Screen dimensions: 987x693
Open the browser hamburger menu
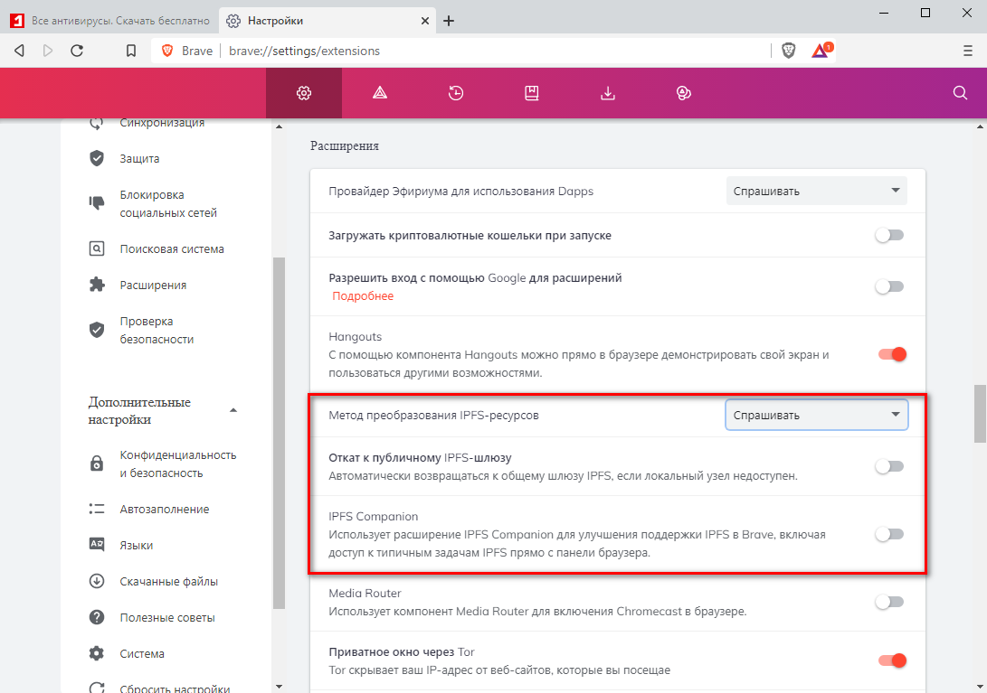click(x=967, y=51)
